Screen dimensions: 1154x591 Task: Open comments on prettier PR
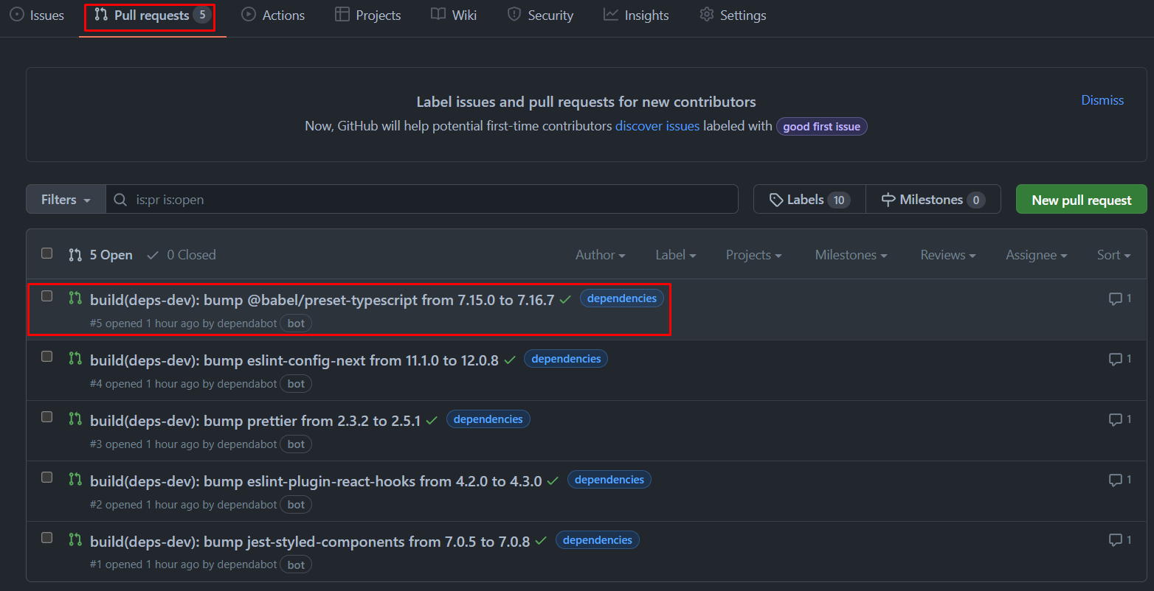(x=1120, y=419)
